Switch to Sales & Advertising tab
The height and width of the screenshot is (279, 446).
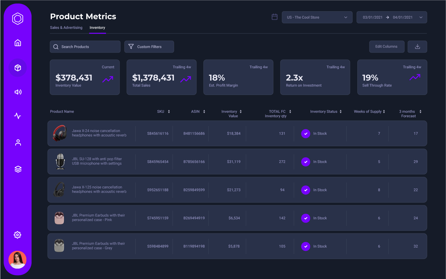pos(66,28)
